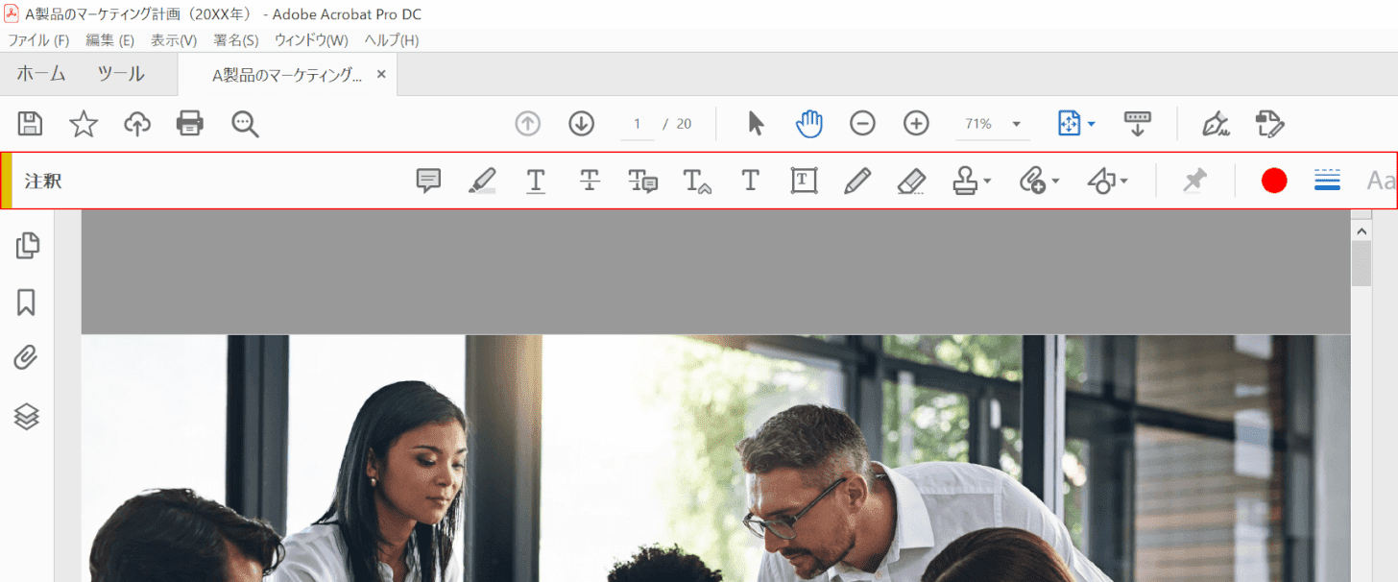Screen dimensions: 1398x582
Task: Open the ファイル (F) menu
Action: (x=38, y=40)
